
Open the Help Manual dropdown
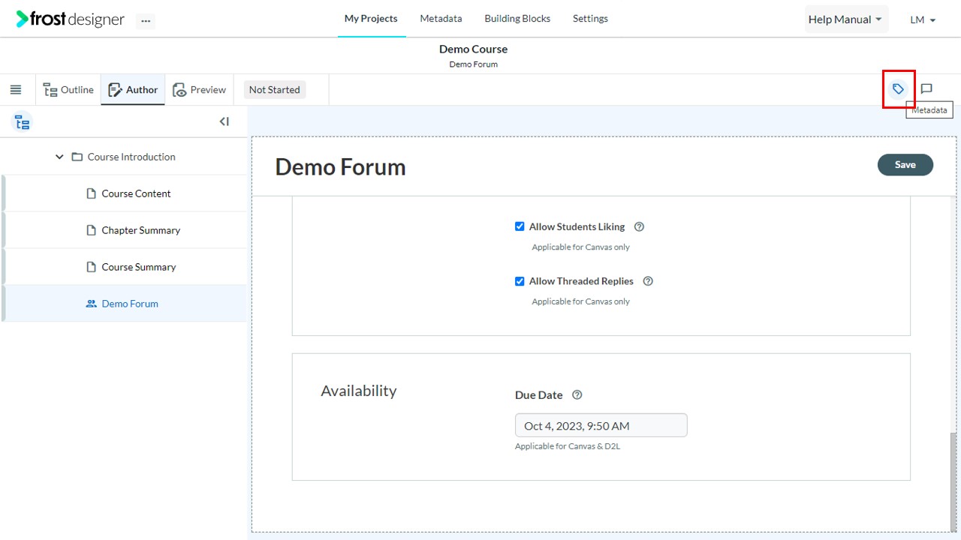point(846,19)
